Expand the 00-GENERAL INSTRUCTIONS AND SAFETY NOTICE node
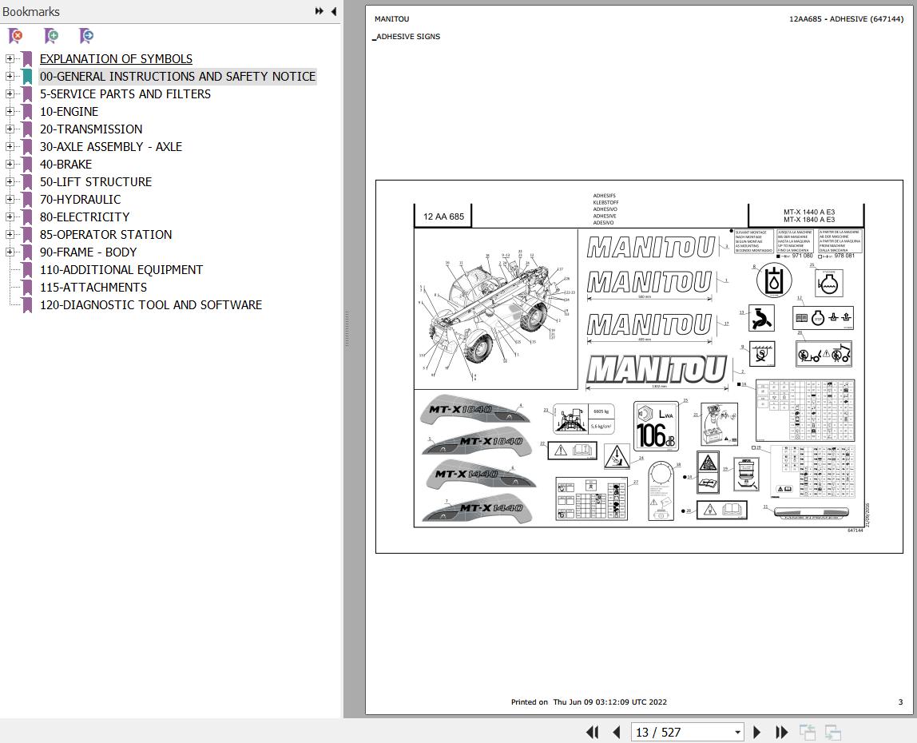The height and width of the screenshot is (743, 917). [10, 76]
